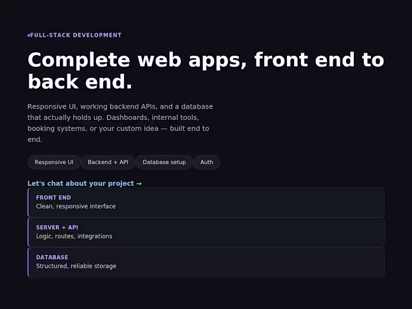This screenshot has width=412, height=309.
Task: Click the text "Structured, reliable storage"
Action: tap(76, 266)
